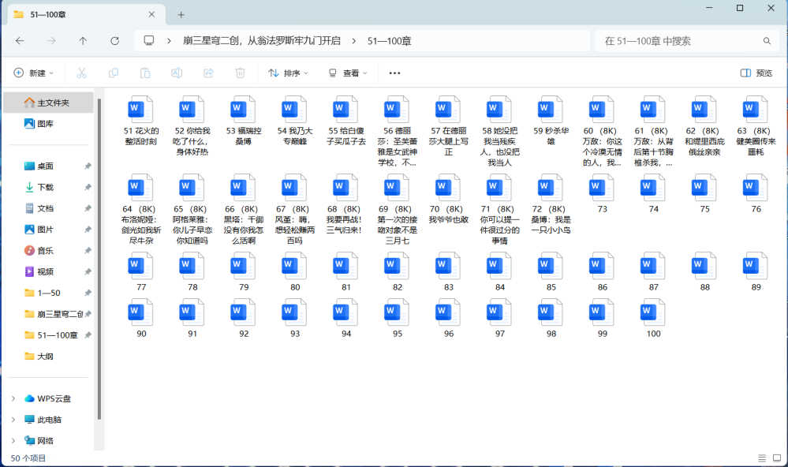Click the Copy icon
The width and height of the screenshot is (788, 467).
(x=114, y=73)
